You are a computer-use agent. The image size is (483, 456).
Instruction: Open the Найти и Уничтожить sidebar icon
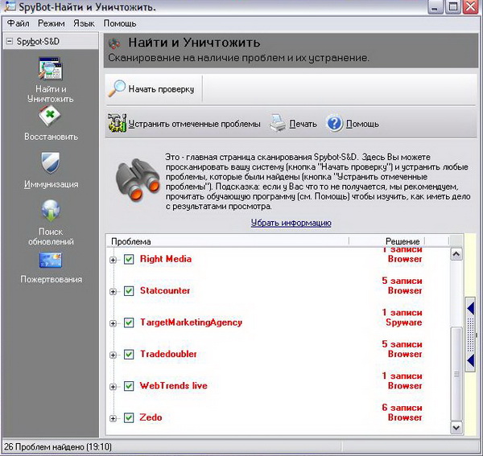tap(51, 69)
